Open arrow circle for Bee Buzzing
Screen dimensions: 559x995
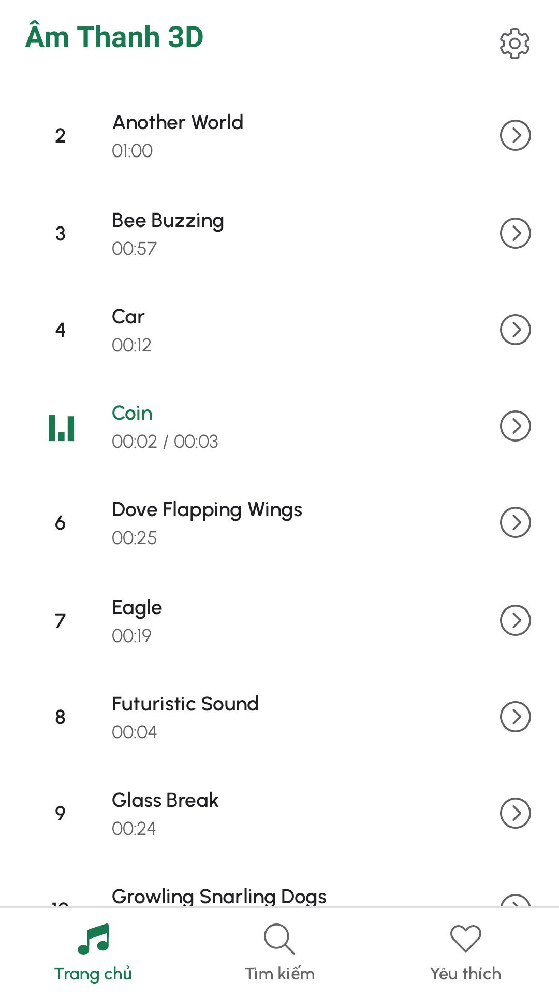pos(516,233)
